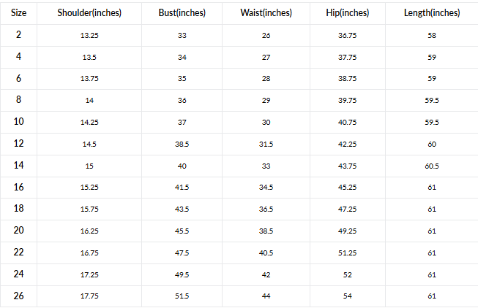Image resolution: width=478 pixels, height=308 pixels.
Task: Click the size 20 row label
Action: point(18,231)
